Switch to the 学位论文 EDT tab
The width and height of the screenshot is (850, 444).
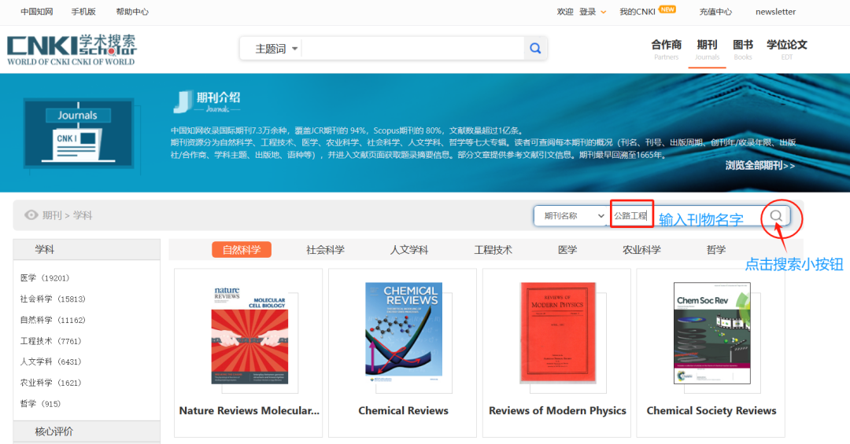786,50
